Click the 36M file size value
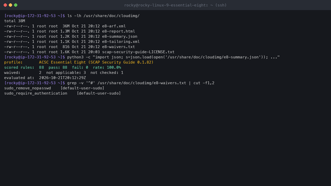The width and height of the screenshot is (331, 186). tap(66, 26)
